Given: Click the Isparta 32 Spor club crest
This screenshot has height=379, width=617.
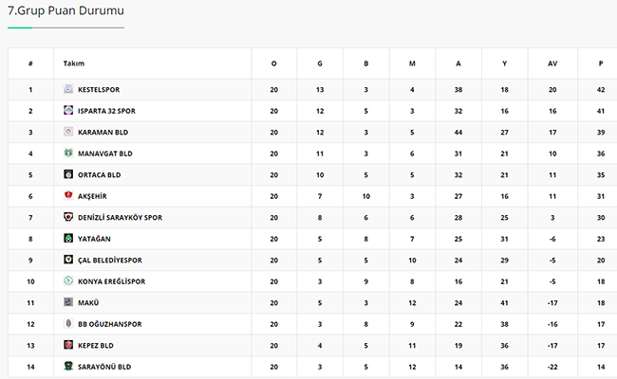Looking at the screenshot, I should (x=68, y=110).
